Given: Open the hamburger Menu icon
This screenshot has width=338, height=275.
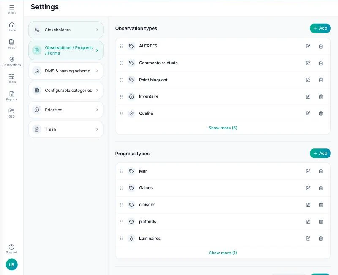Looking at the screenshot, I should [12, 8].
